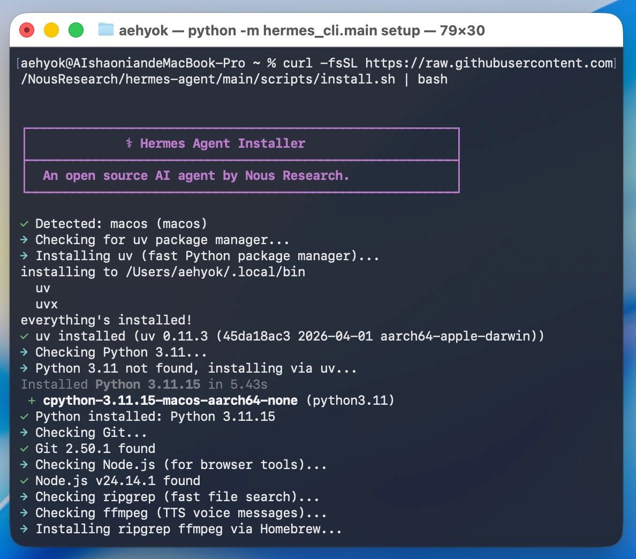Viewport: 636px width, 559px height.
Task: Click checkmark icon beside Node.js v24.14.1 found
Action: click(x=24, y=481)
